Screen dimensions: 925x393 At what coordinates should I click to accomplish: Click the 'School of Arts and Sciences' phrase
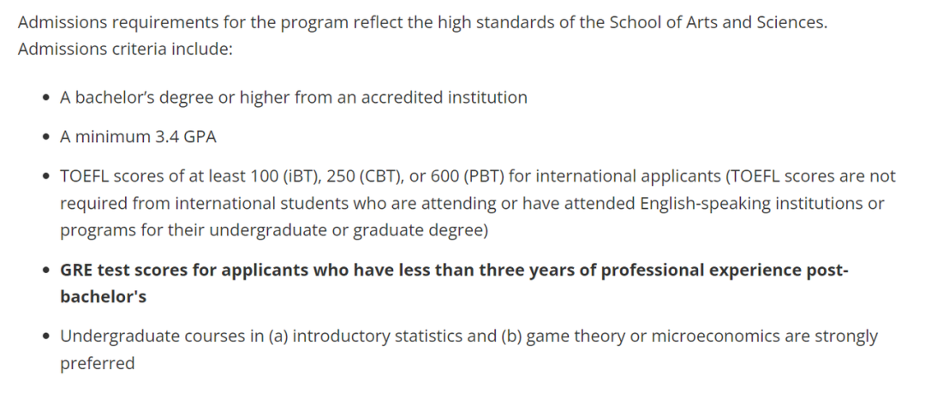pos(718,22)
